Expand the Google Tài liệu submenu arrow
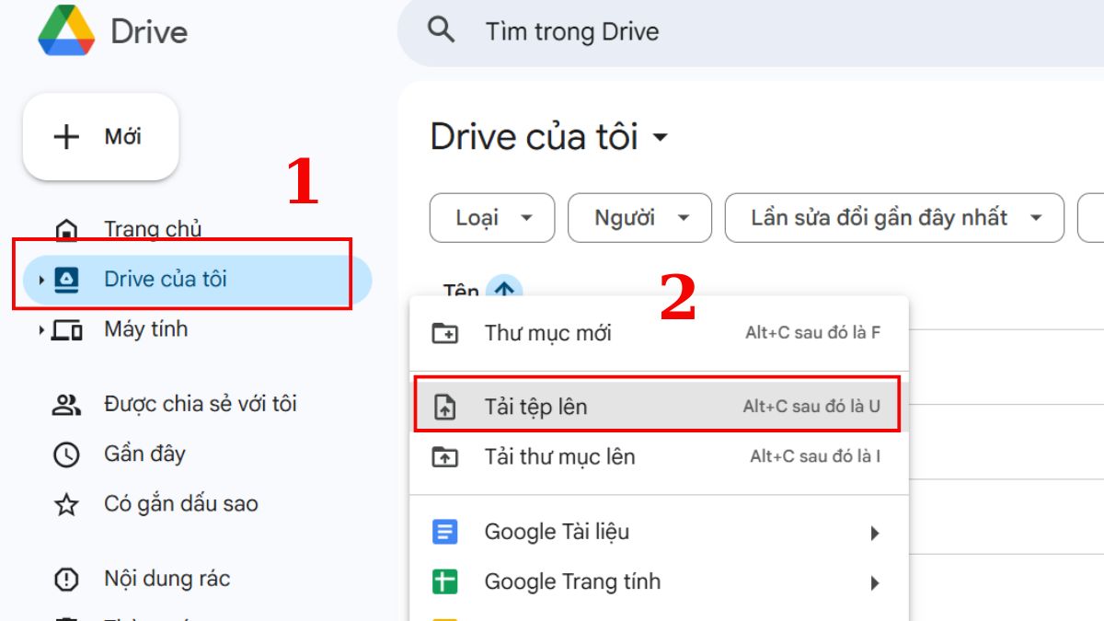This screenshot has height=621, width=1104. click(x=875, y=533)
